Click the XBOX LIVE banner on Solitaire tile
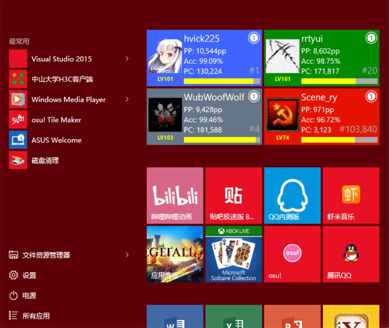Viewport: 389px width, 328px height. coord(234,231)
